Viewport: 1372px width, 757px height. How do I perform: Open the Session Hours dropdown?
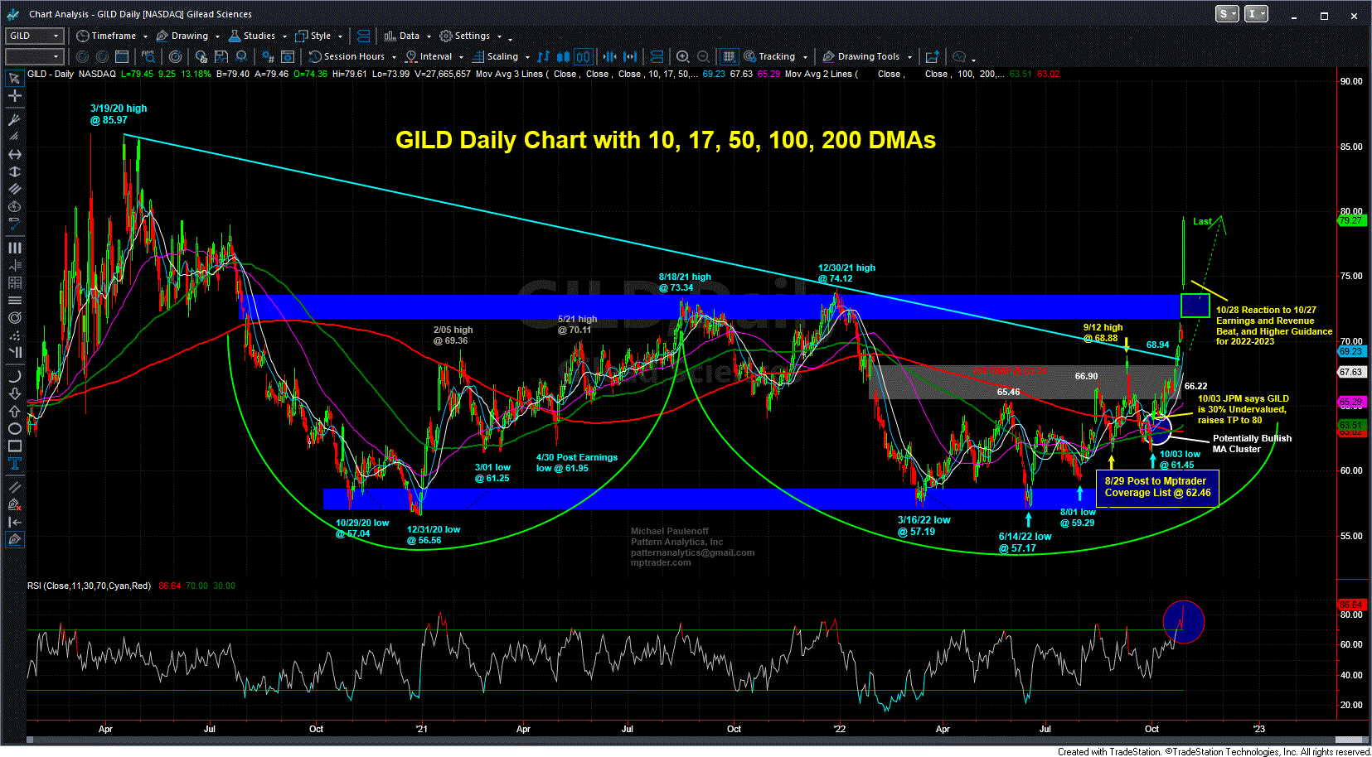tap(352, 56)
